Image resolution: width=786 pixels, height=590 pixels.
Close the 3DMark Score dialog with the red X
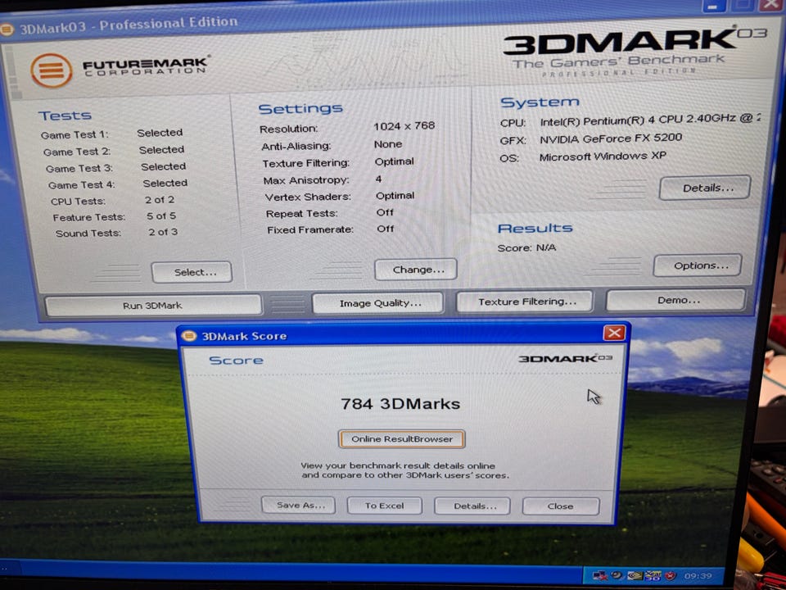coord(614,333)
